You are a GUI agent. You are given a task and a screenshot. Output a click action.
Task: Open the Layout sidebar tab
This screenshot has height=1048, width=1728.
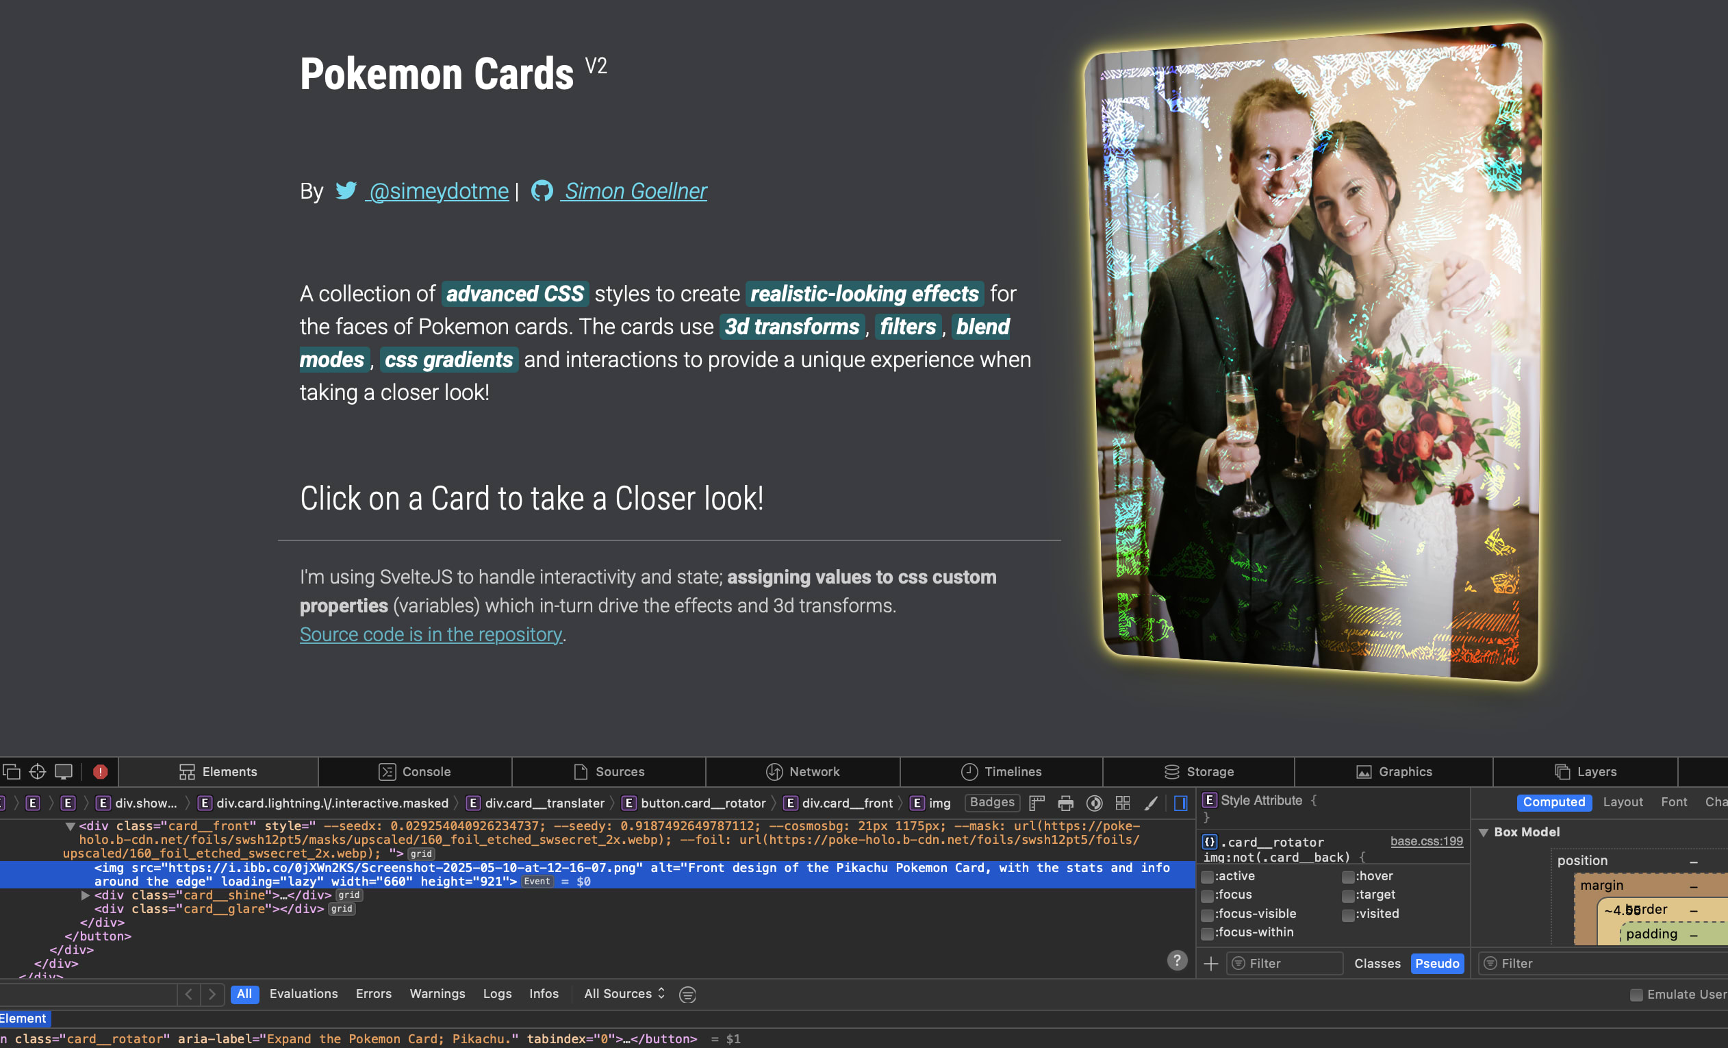(1622, 802)
